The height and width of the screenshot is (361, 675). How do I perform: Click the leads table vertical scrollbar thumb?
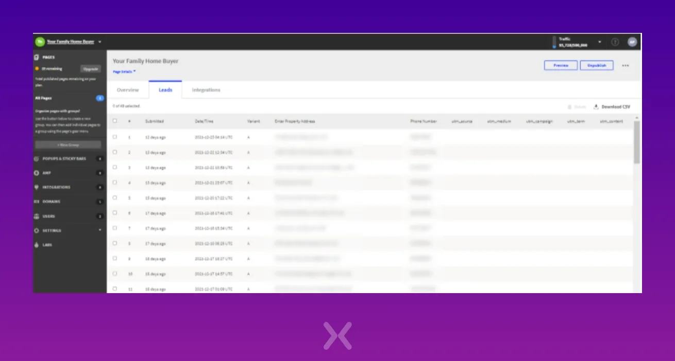pyautogui.click(x=637, y=142)
